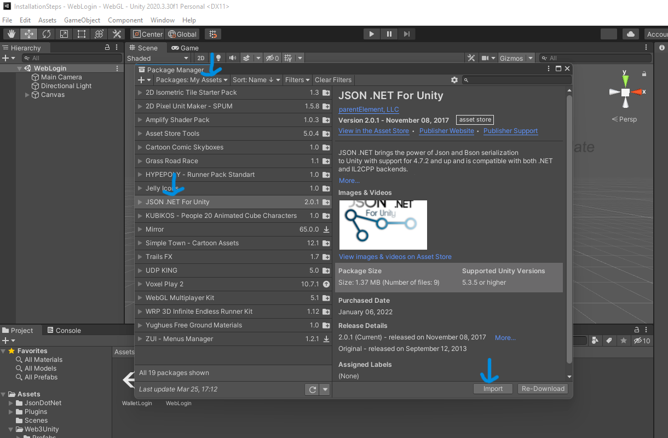This screenshot has height=438, width=668.
Task: Open custom editor tools in main toolbar
Action: tap(116, 34)
